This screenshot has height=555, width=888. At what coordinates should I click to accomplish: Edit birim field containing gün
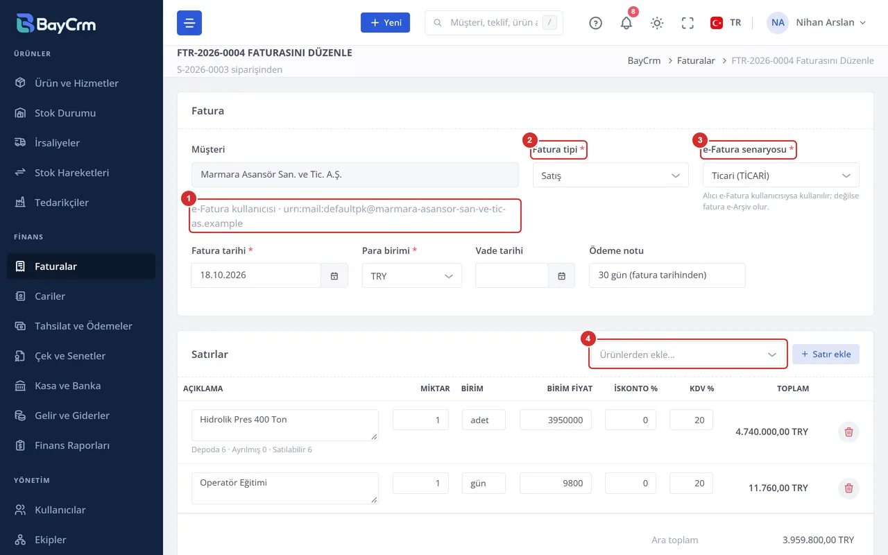coord(484,483)
